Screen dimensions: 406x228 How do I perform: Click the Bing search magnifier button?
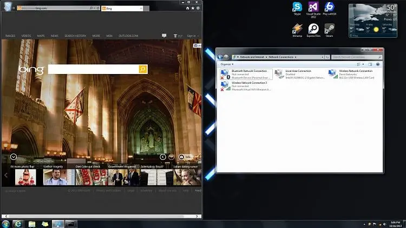(x=143, y=69)
